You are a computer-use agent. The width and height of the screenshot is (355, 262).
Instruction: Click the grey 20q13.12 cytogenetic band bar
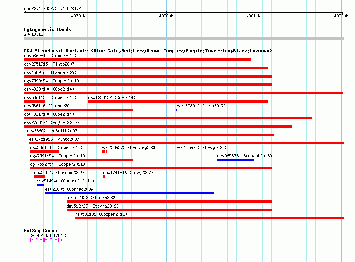pyautogui.click(x=183, y=39)
